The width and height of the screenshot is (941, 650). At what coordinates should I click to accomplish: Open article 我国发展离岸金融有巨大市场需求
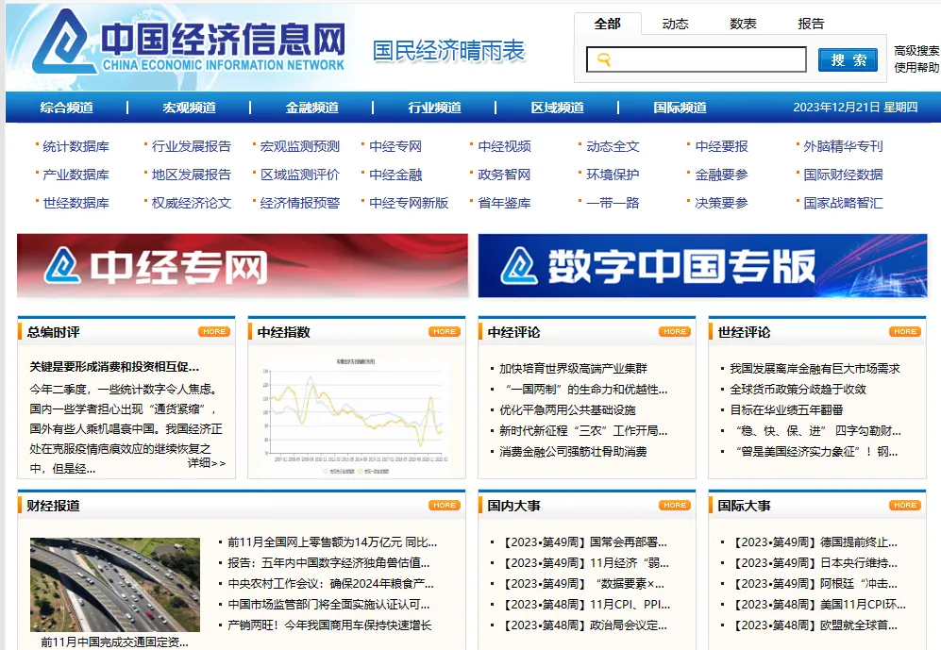pos(815,368)
